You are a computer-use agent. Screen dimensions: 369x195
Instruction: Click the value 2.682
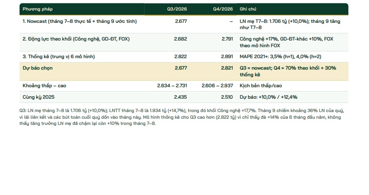(x=181, y=39)
